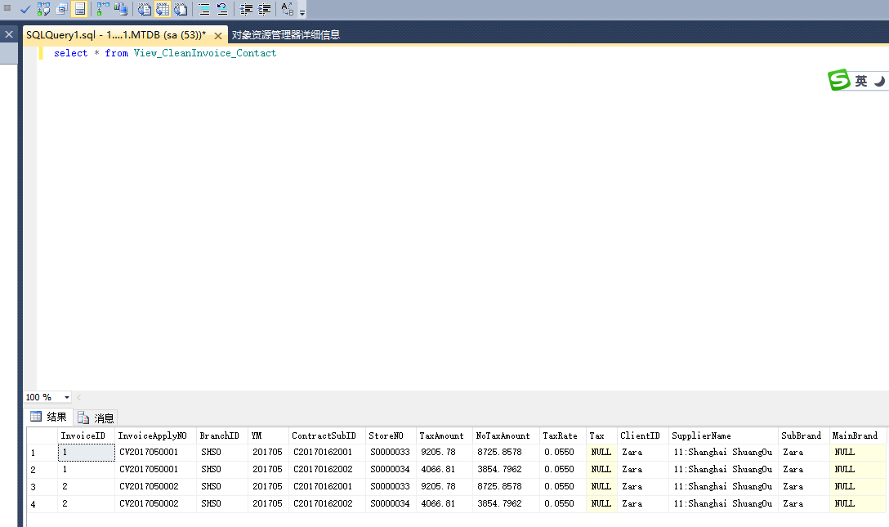Screen dimensions: 889x527
Task: Open the Query Options icon
Action: [62, 9]
